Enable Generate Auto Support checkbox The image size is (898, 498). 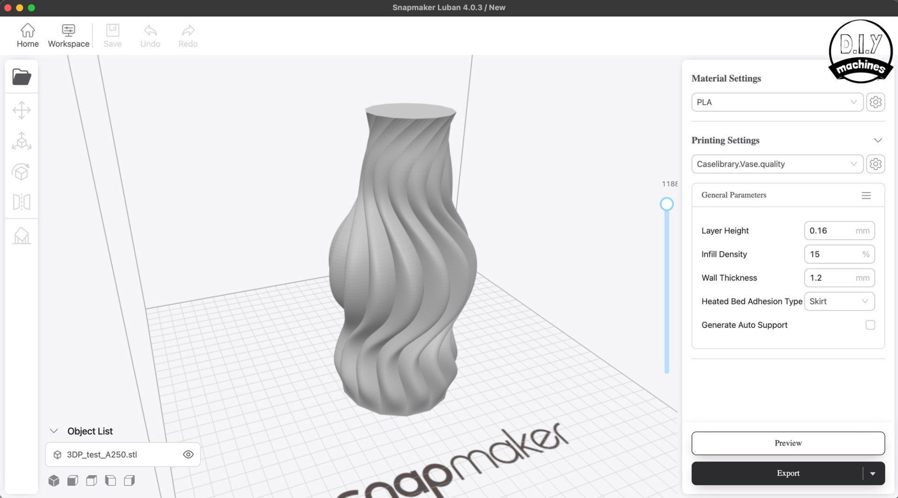click(870, 325)
